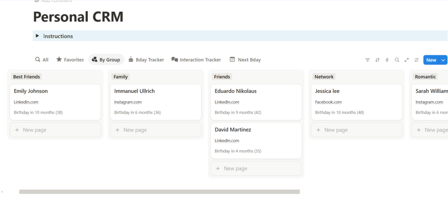Open the Next Bday view tab

tap(245, 60)
